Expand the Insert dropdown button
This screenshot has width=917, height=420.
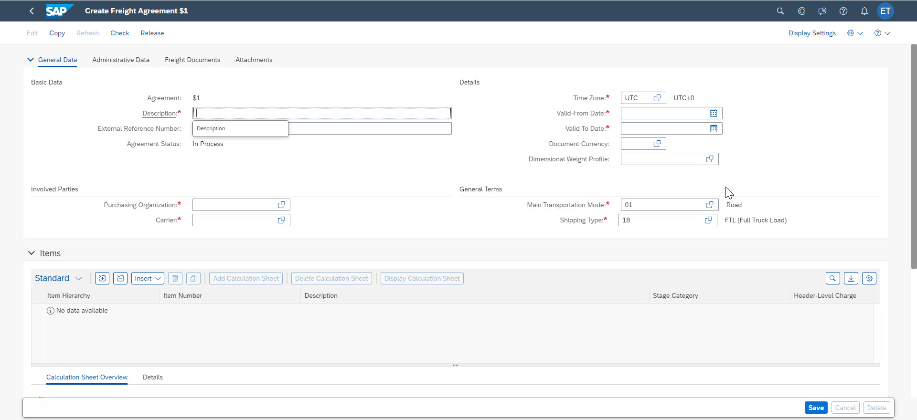(x=148, y=278)
